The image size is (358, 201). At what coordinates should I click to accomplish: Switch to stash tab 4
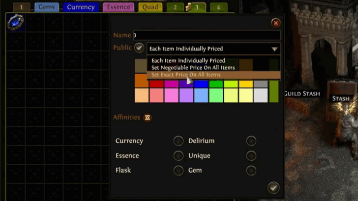pyautogui.click(x=218, y=7)
